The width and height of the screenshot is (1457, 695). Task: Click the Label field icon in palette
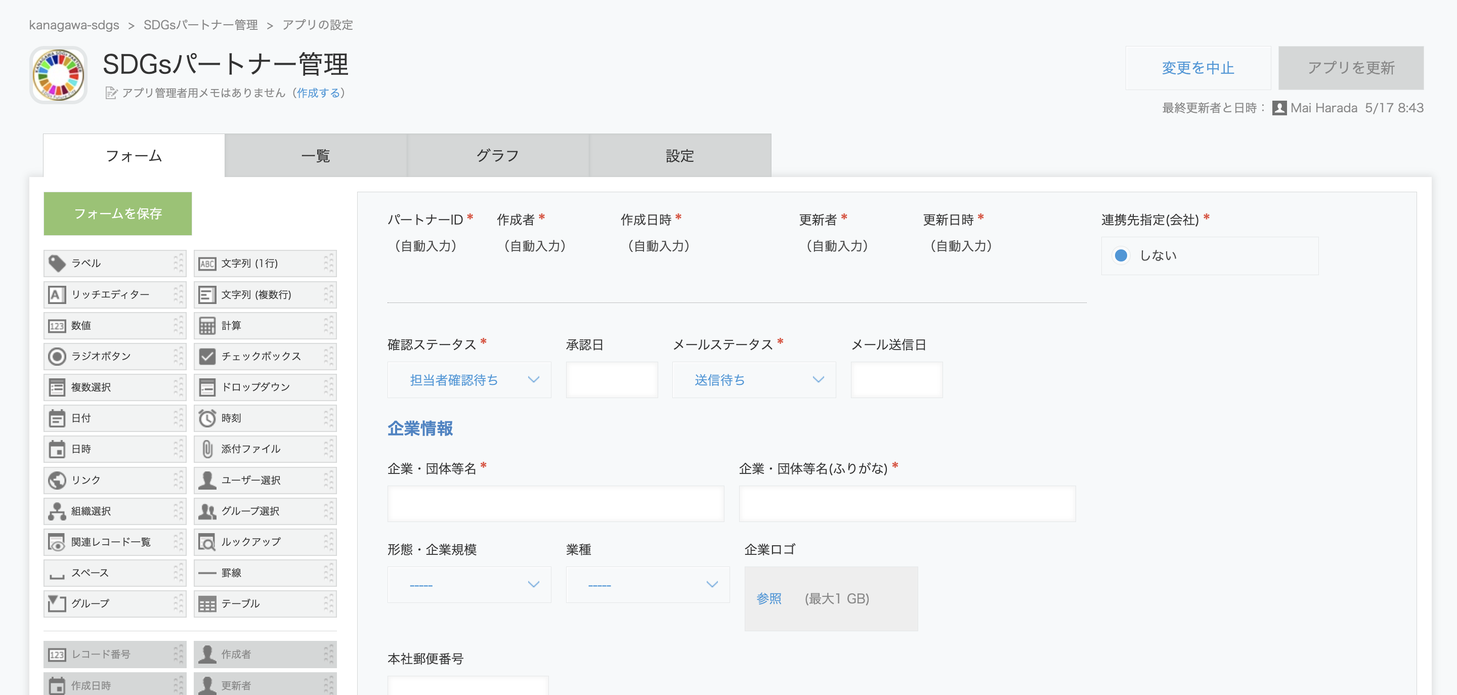(57, 264)
